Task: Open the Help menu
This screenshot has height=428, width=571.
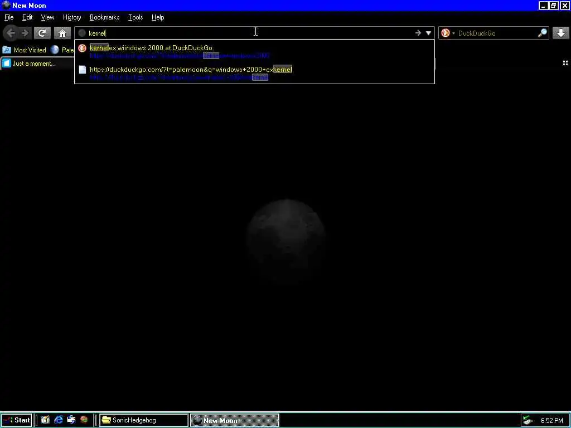Action: [158, 17]
